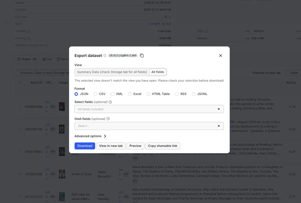This screenshot has width=301, height=203.
Task: Select the HTML Table format option
Action: tap(148, 94)
